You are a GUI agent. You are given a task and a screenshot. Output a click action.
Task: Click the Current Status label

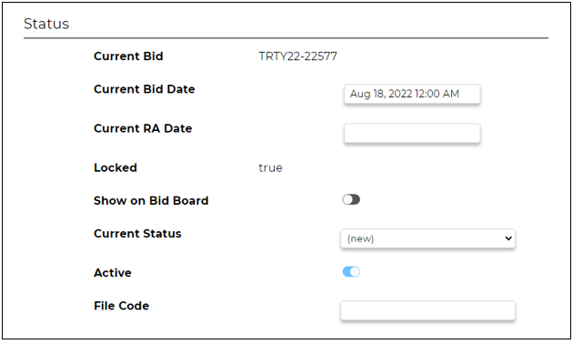(137, 234)
